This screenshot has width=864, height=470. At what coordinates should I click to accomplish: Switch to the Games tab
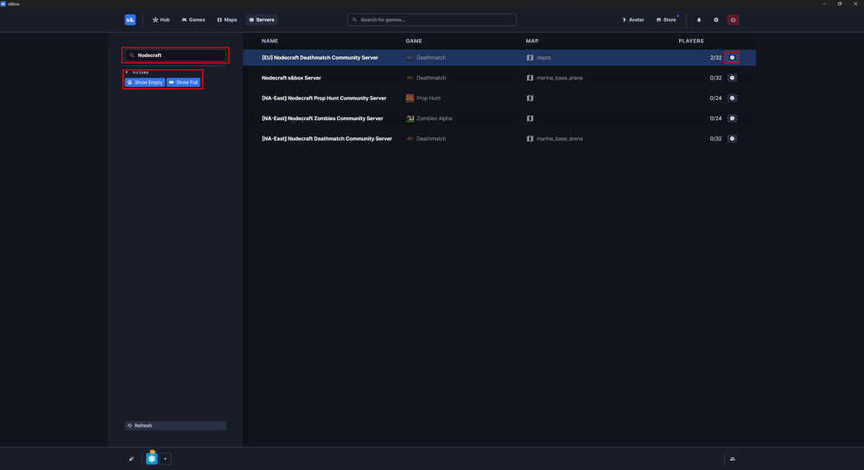194,20
